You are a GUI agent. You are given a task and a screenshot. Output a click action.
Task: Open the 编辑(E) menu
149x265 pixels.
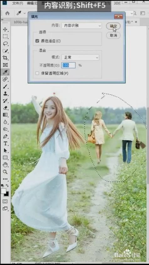[32, 3]
